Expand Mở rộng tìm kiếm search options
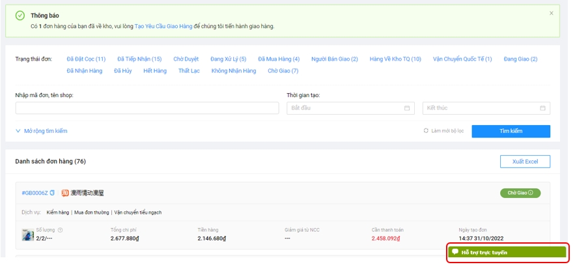This screenshot has width=575, height=271. [x=42, y=131]
